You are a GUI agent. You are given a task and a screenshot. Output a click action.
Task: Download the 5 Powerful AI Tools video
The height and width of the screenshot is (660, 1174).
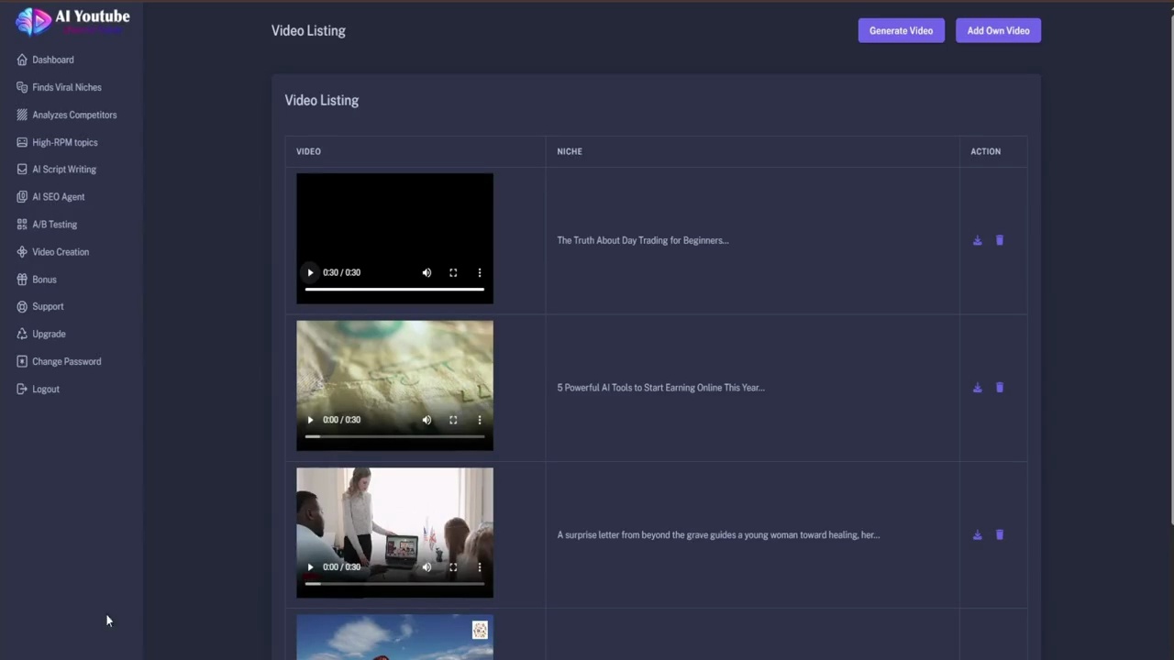(977, 388)
